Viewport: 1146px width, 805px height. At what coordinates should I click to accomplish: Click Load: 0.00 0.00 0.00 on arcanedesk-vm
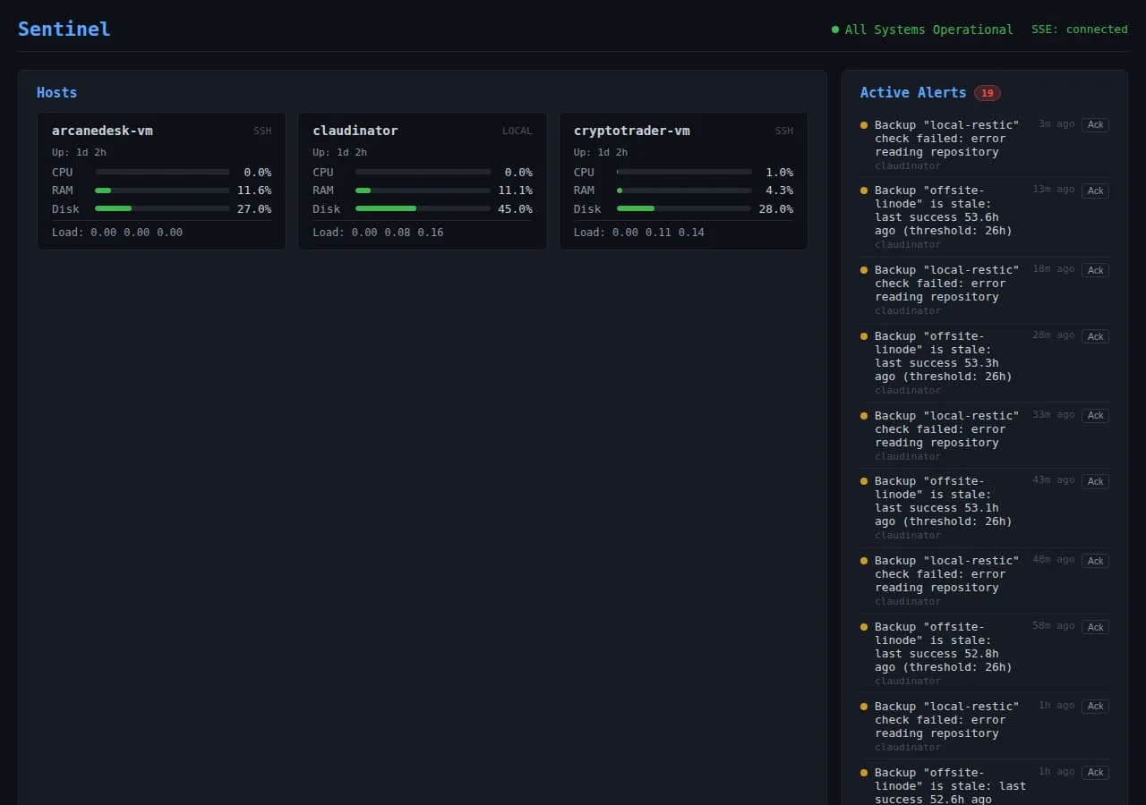click(117, 233)
